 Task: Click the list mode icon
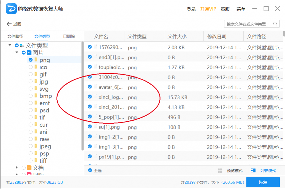(x=253, y=170)
